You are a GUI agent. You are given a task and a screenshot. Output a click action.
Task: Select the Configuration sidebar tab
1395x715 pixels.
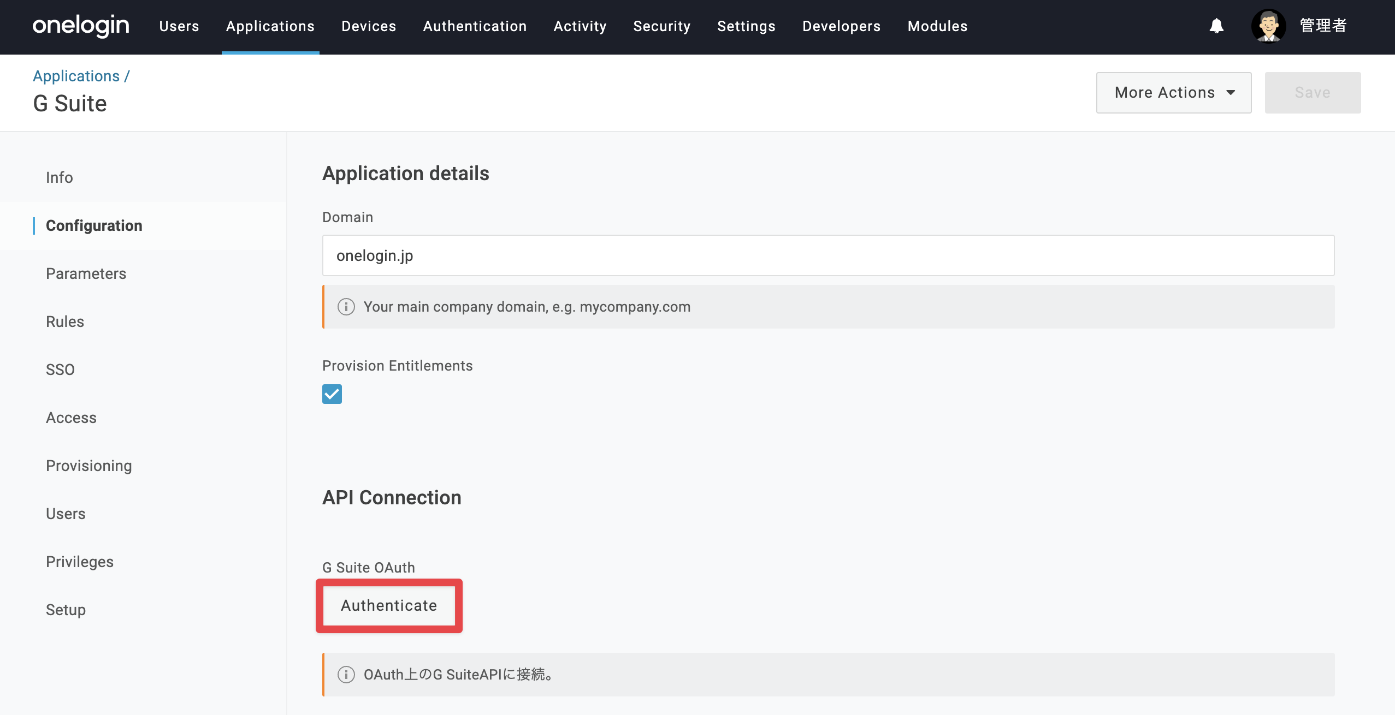(x=143, y=226)
